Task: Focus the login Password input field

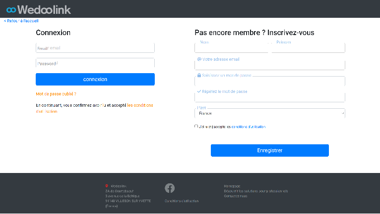Action: (95, 63)
